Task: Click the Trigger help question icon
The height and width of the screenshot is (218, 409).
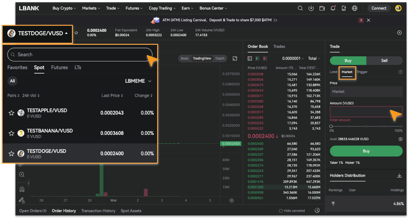Action: pos(401,72)
